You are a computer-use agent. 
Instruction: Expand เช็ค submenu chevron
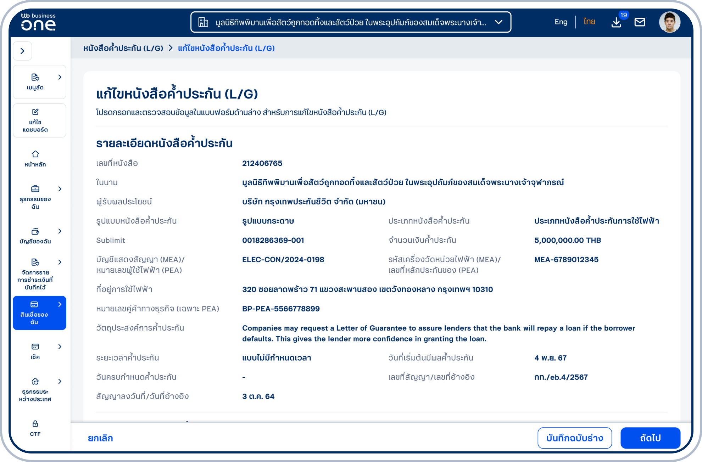[60, 346]
